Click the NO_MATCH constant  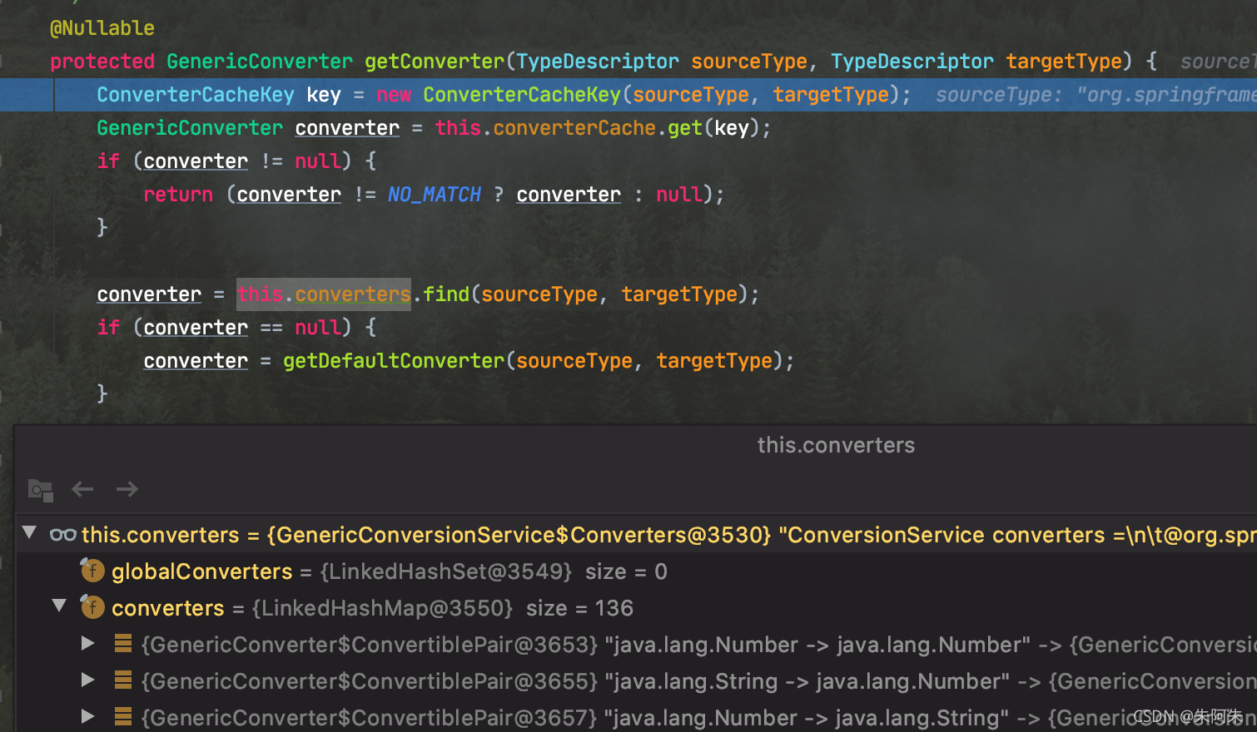pyautogui.click(x=435, y=195)
